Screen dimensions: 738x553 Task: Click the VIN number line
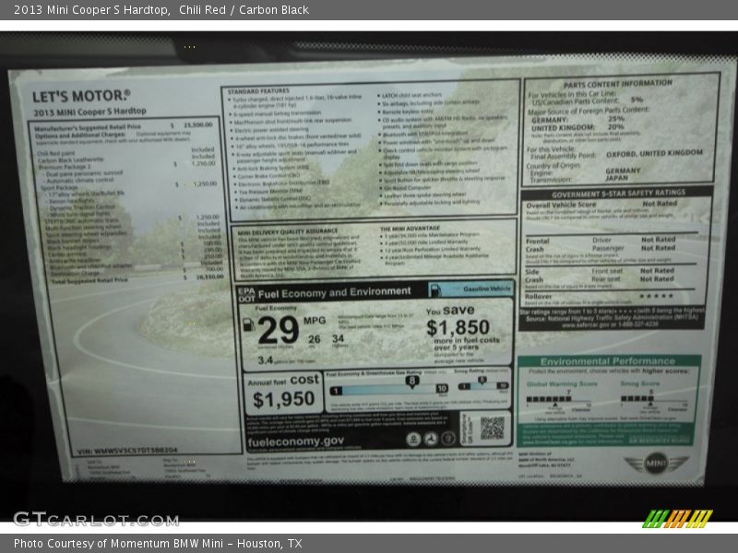(x=127, y=451)
